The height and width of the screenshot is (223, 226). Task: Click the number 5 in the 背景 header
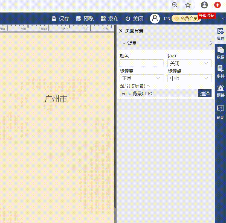point(211,43)
